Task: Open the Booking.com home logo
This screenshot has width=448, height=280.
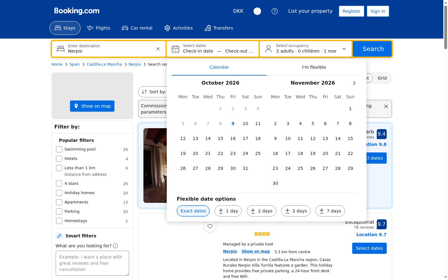Action: coord(77,11)
